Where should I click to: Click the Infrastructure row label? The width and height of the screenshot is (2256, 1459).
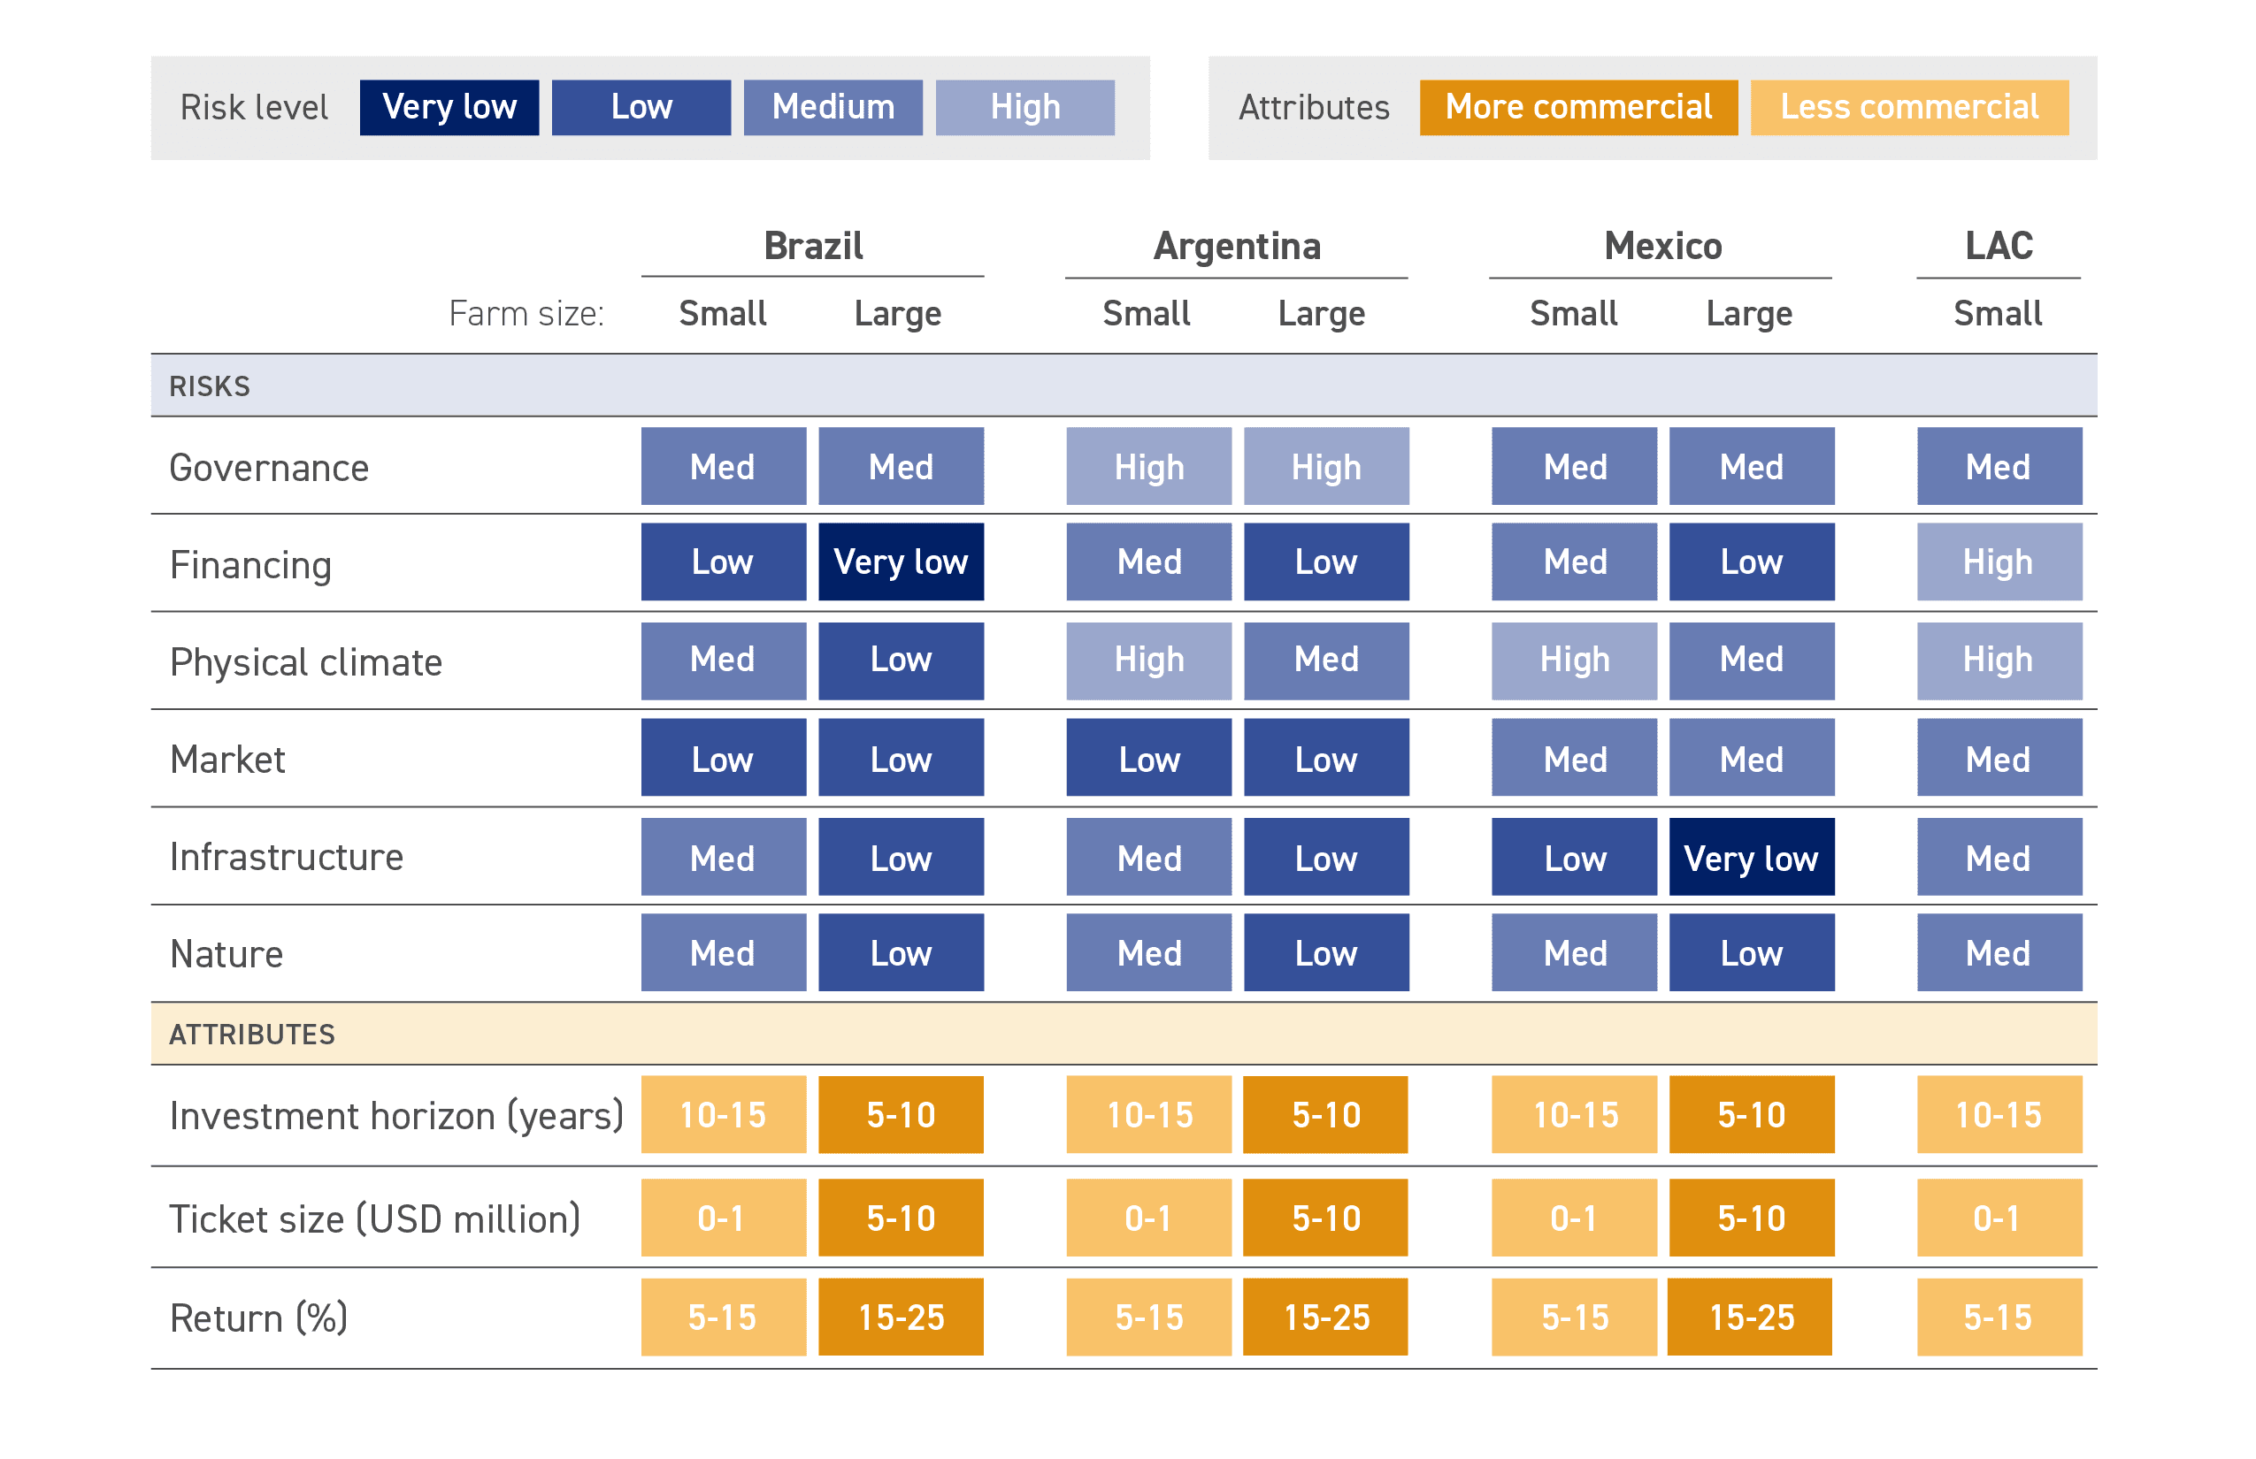287,857
